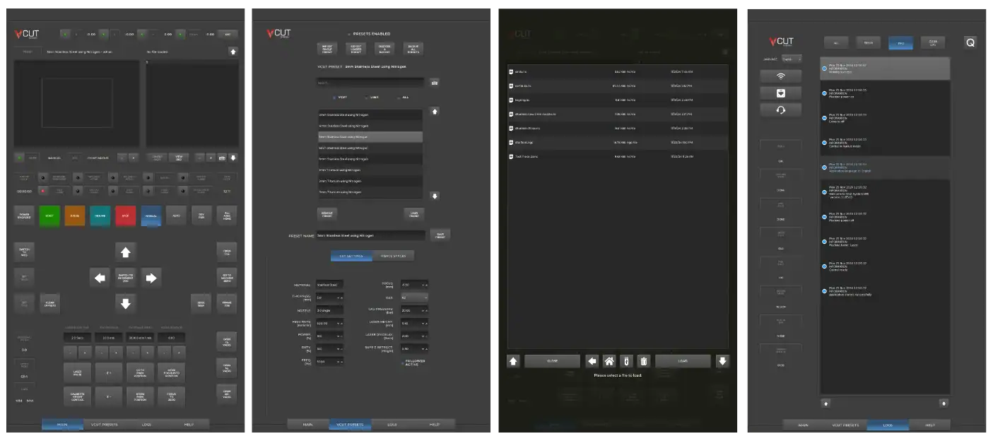Jog left with the left arrow button
The height and width of the screenshot is (441, 993).
(100, 278)
